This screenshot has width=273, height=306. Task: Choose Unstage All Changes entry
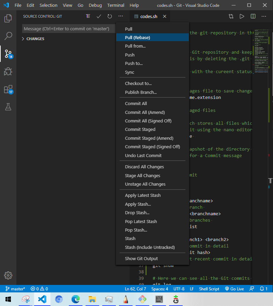tap(153, 184)
